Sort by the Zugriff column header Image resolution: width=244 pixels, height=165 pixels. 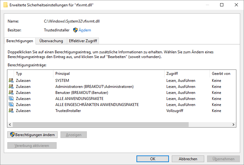point(187,74)
